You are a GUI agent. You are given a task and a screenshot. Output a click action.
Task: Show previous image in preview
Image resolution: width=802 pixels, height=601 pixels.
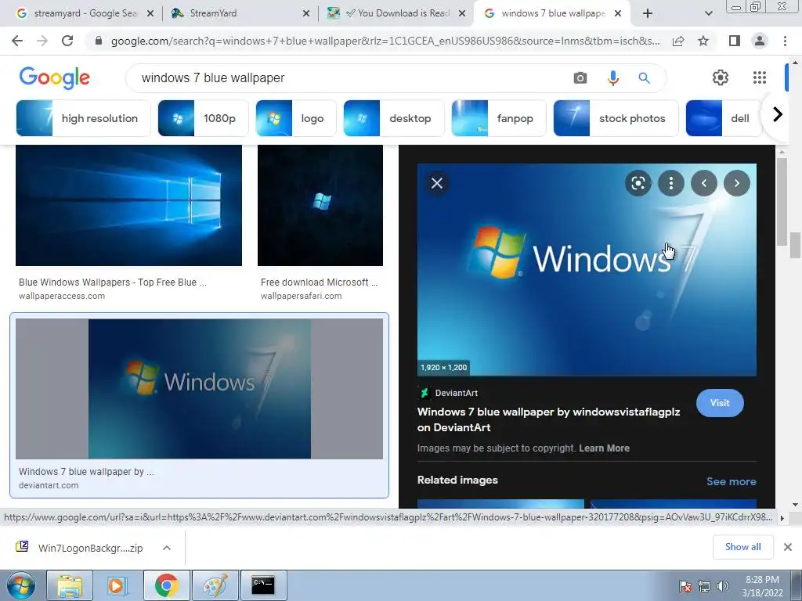[x=704, y=183]
